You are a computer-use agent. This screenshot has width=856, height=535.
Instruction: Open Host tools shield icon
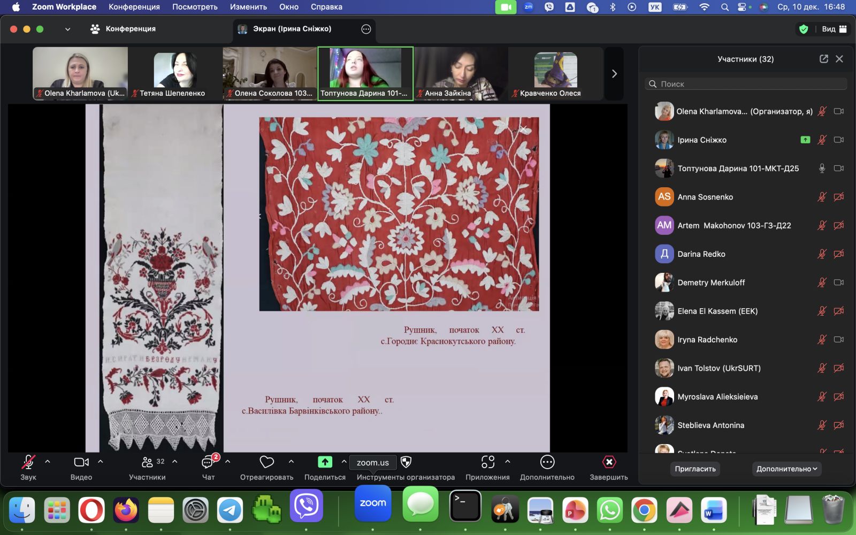click(406, 462)
